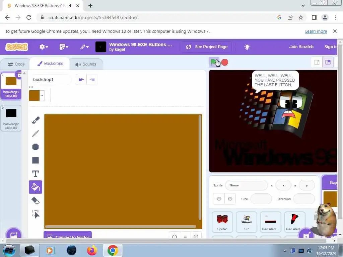Select the marquee Select tool
343x257 pixels.
tap(36, 214)
